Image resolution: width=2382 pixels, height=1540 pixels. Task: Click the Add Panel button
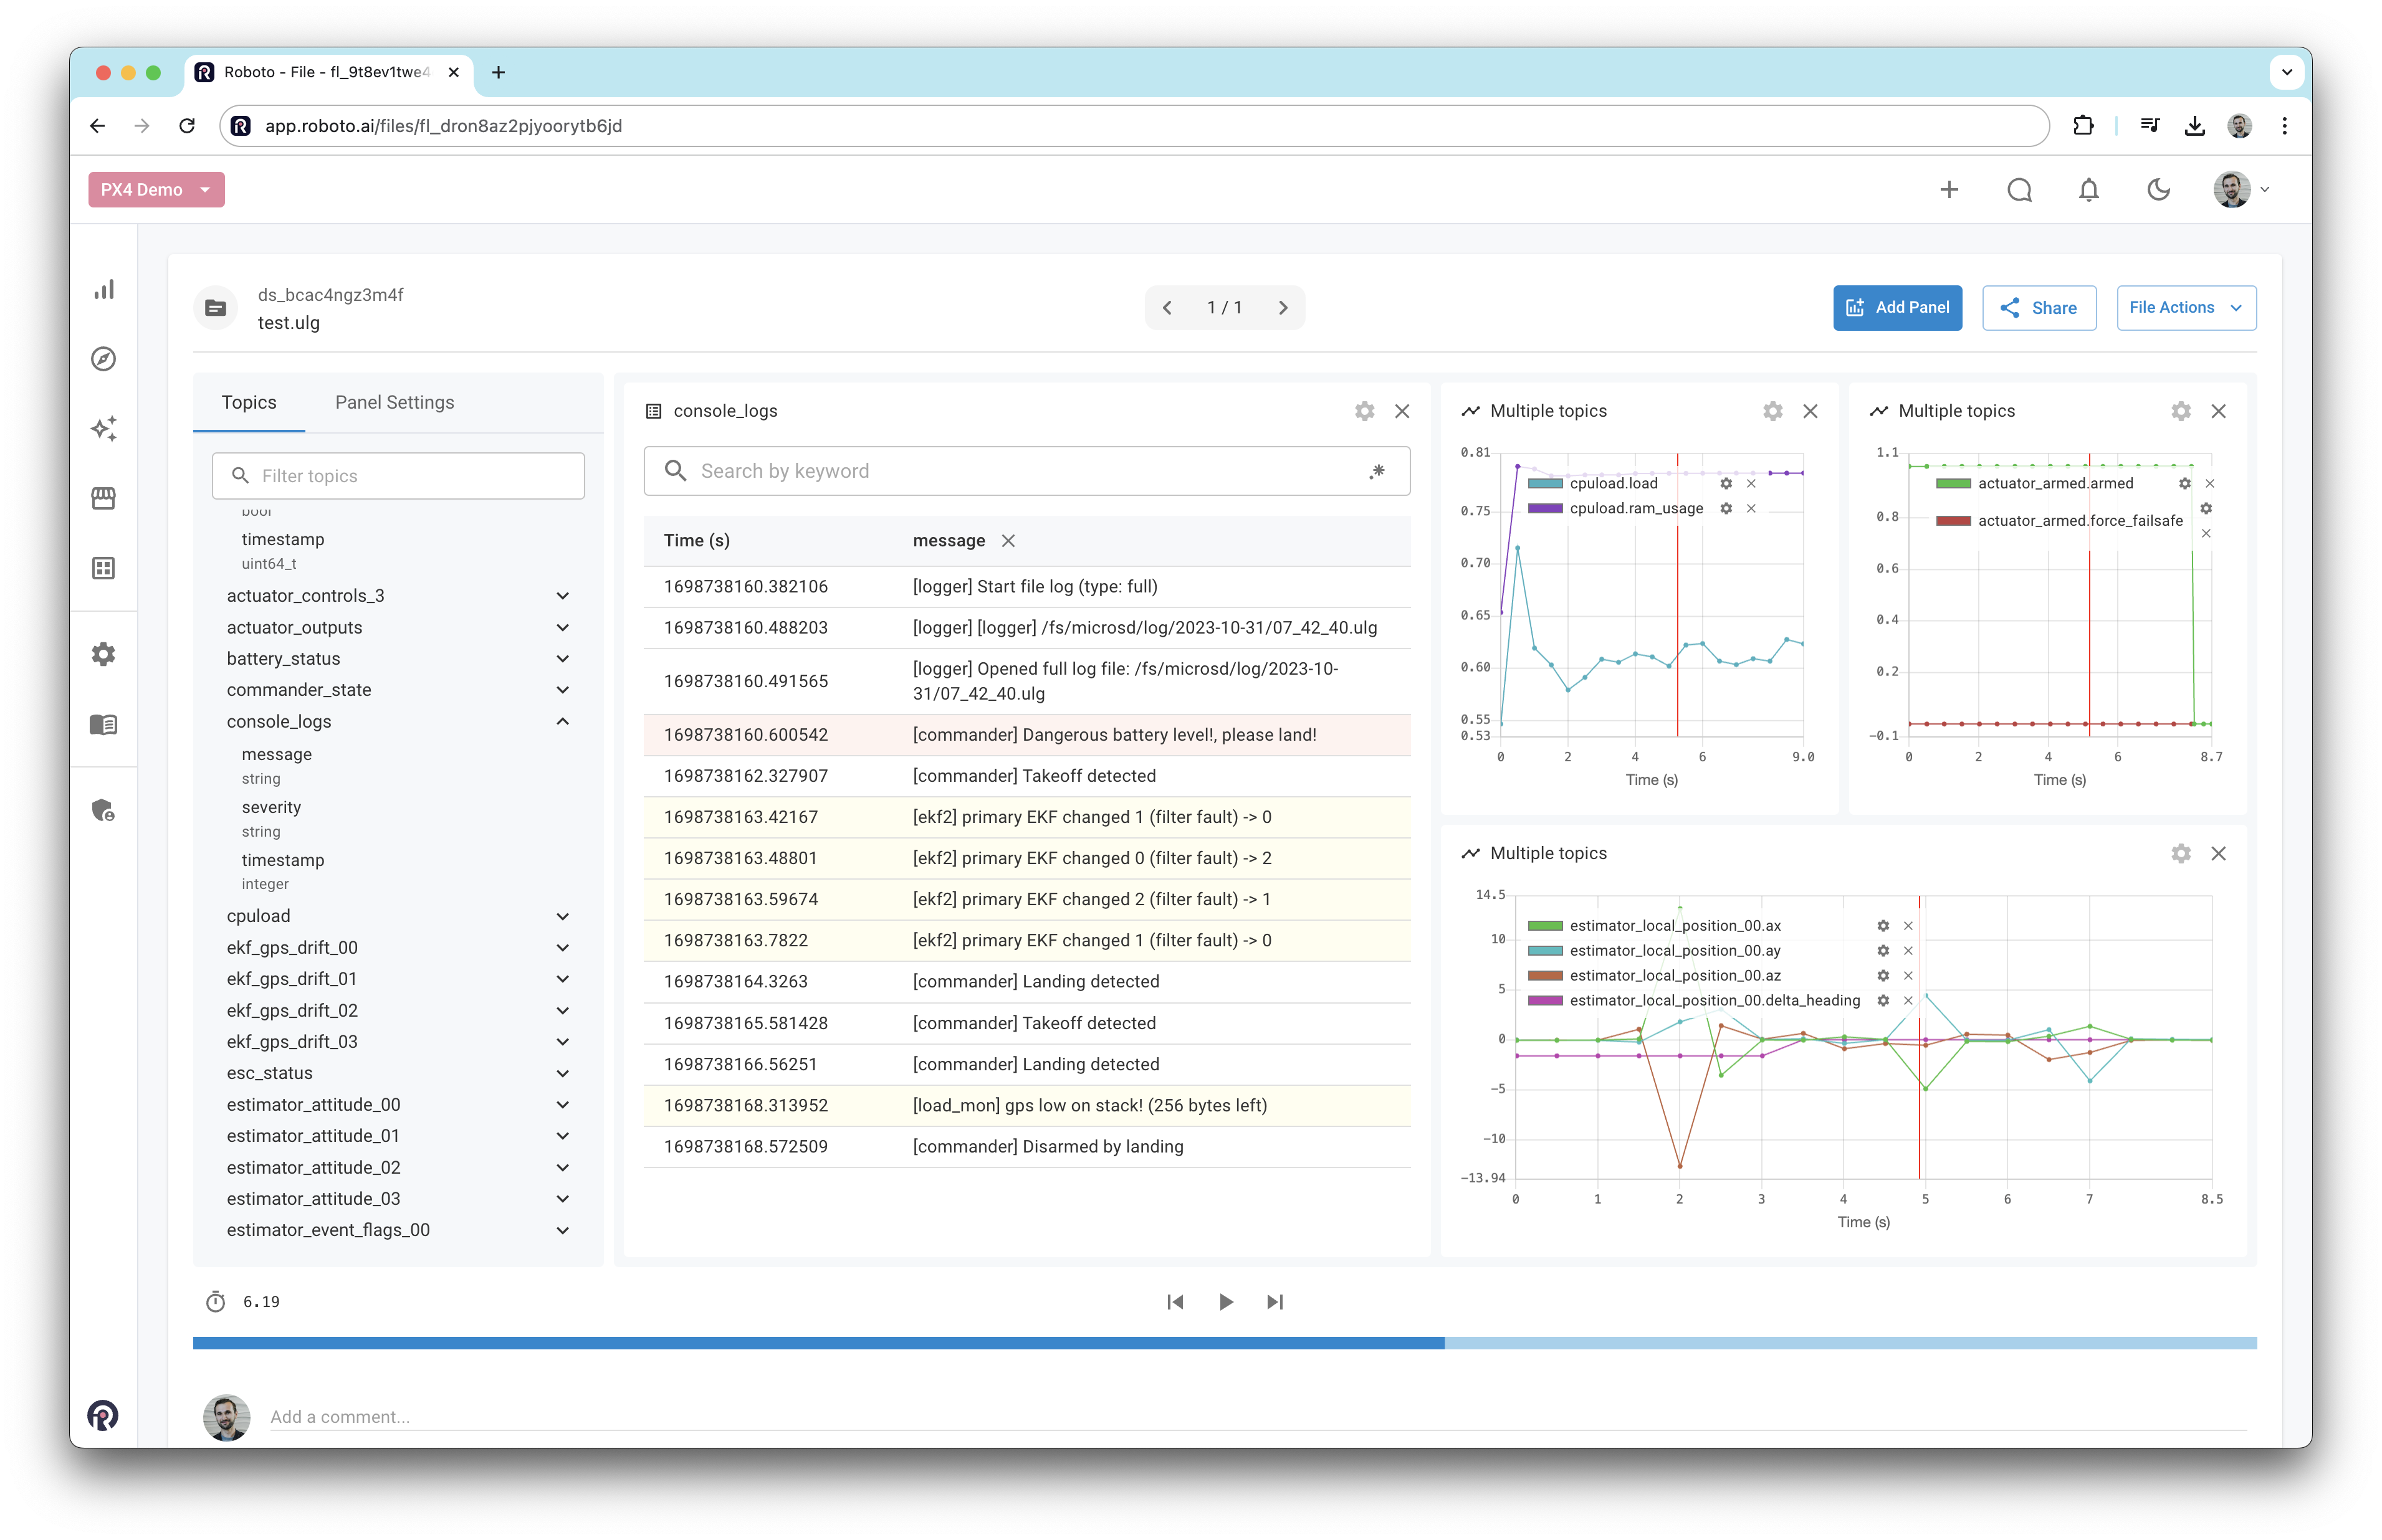1897,308
